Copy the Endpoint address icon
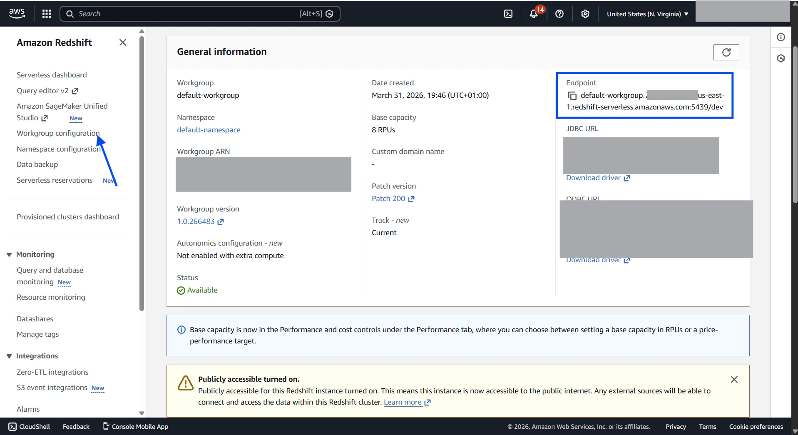 pyautogui.click(x=572, y=96)
